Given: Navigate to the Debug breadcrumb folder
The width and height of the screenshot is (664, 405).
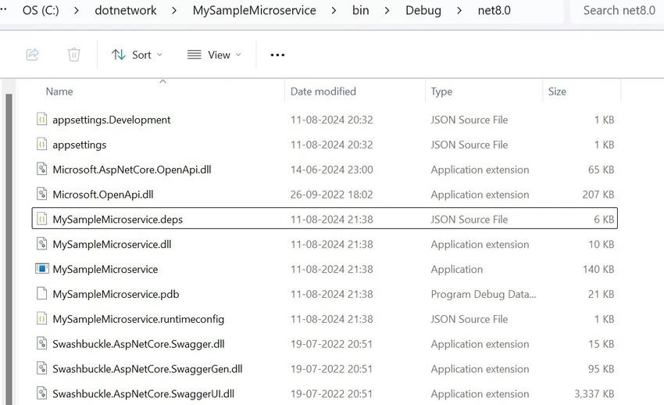Looking at the screenshot, I should coord(423,10).
